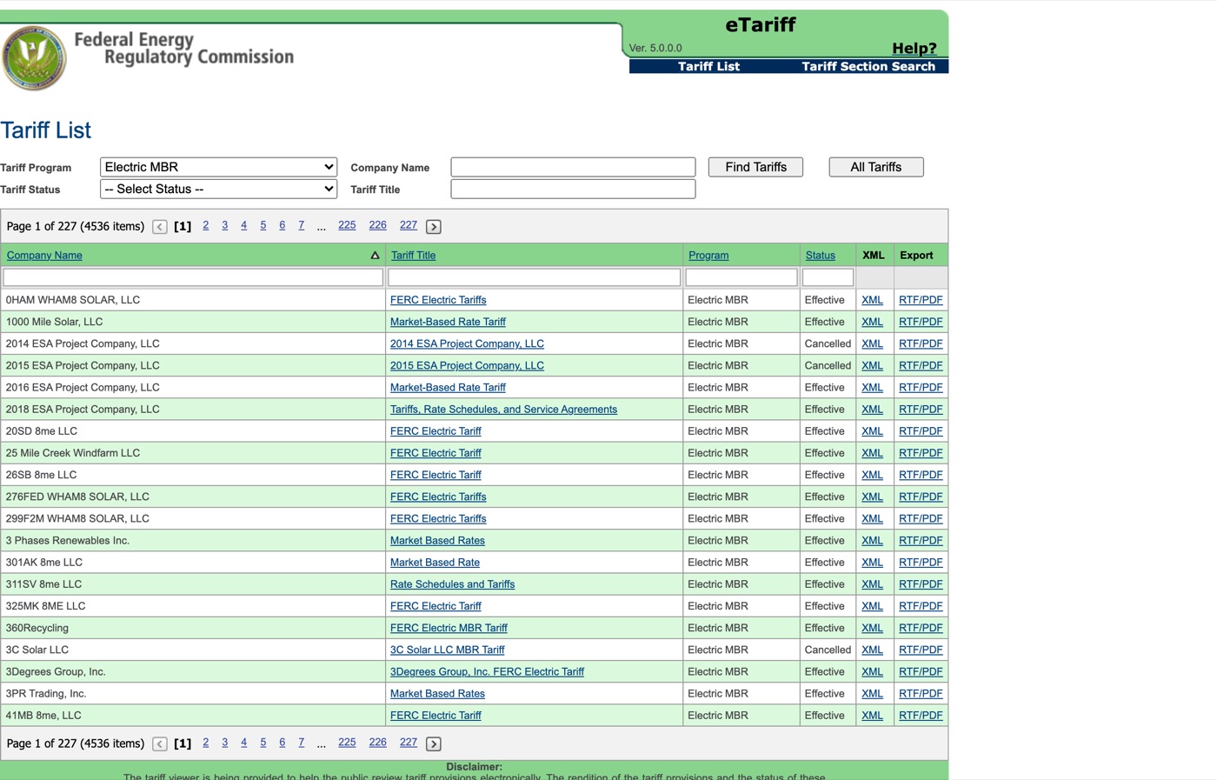The height and width of the screenshot is (780, 1217).
Task: Jump to page 225 in top pager
Action: 347,225
